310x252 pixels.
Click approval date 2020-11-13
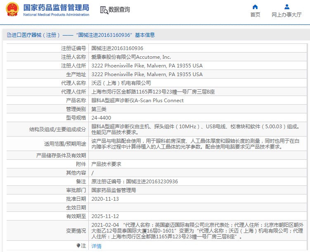105,199
